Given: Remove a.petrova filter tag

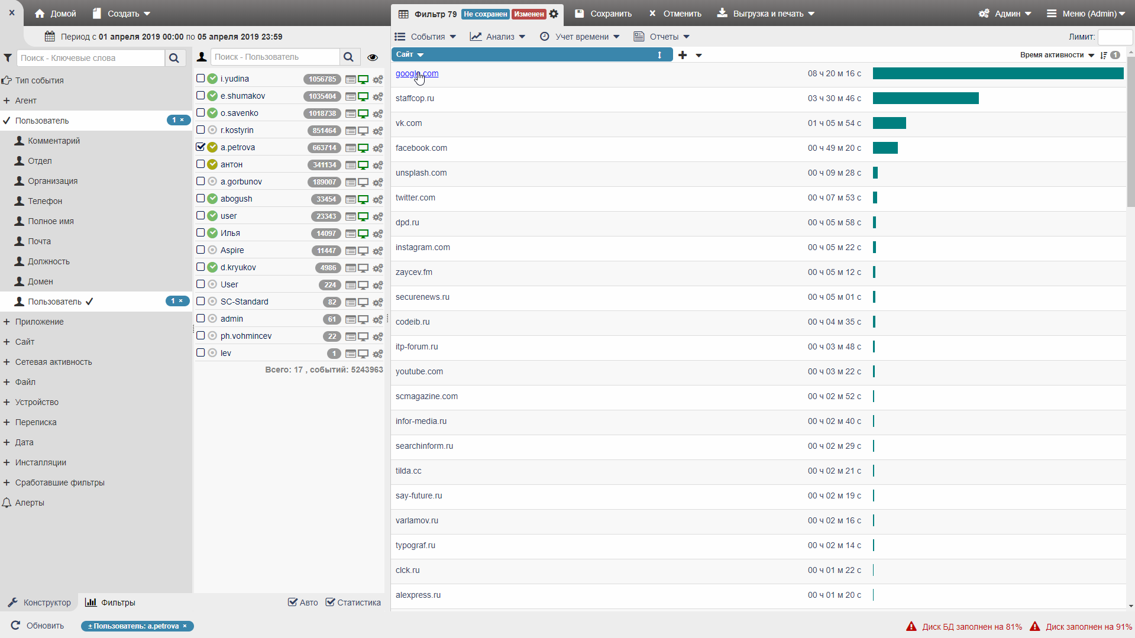Looking at the screenshot, I should coord(185,626).
